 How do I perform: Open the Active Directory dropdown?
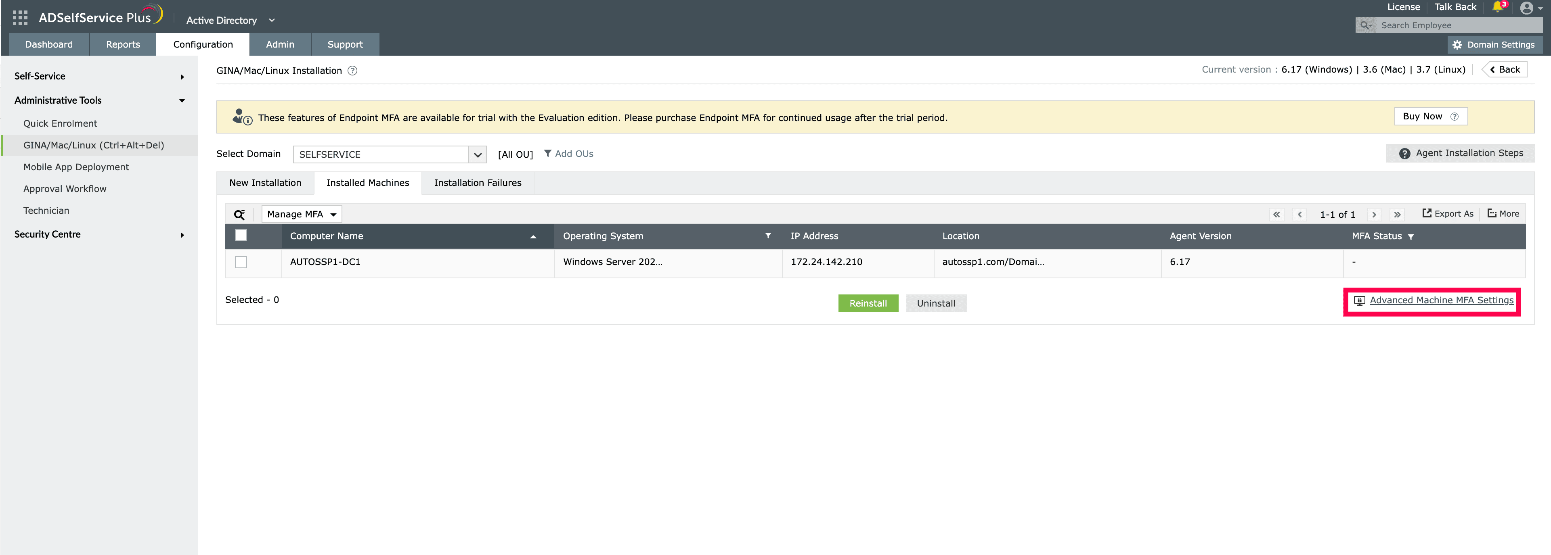[x=230, y=21]
